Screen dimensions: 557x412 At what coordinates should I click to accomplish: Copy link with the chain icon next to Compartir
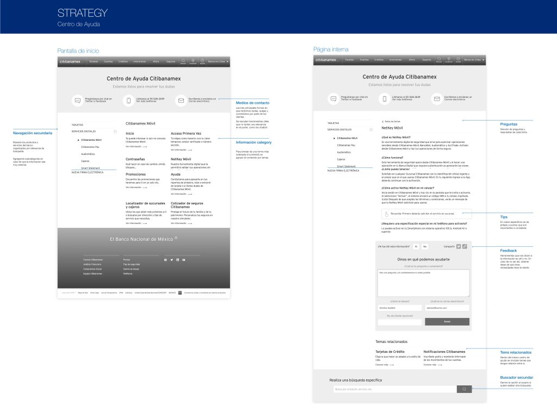coord(465,246)
